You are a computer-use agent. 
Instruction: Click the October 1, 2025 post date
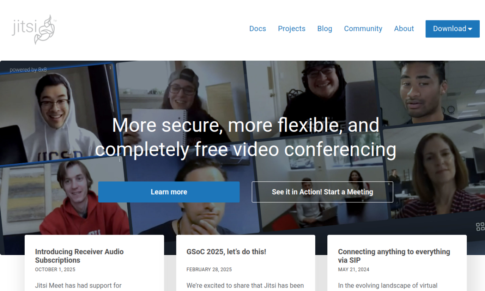55,270
